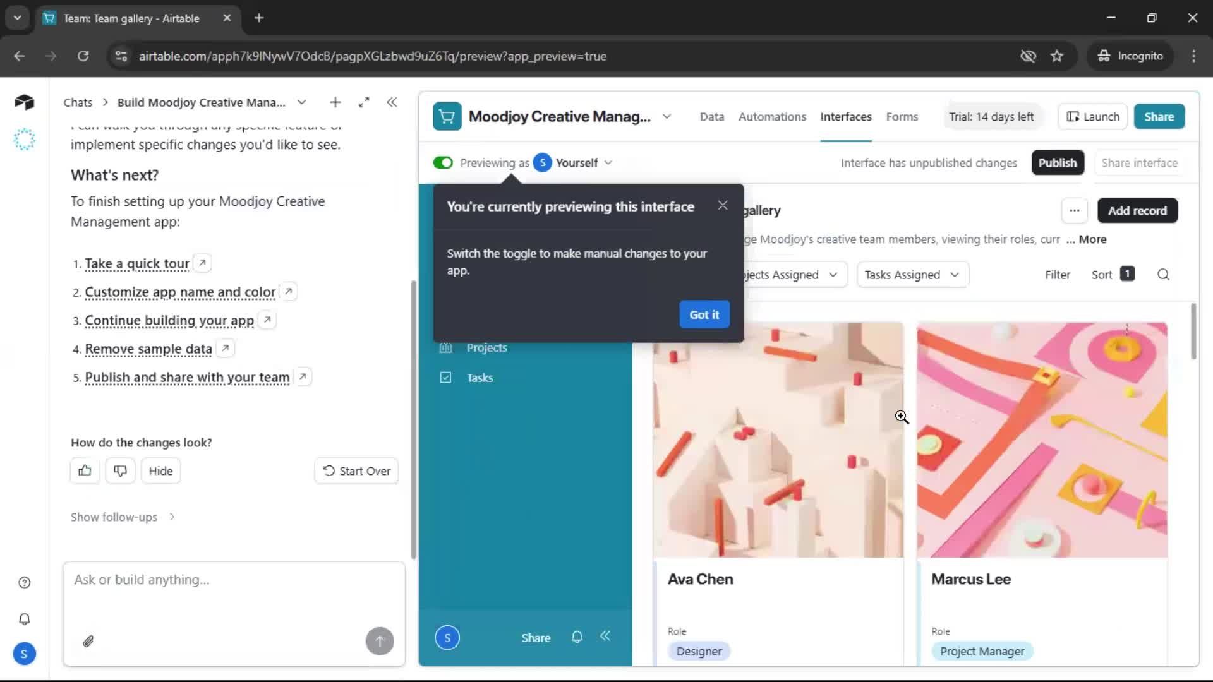
Task: Expand the app name dropdown chevron
Action: tap(667, 116)
